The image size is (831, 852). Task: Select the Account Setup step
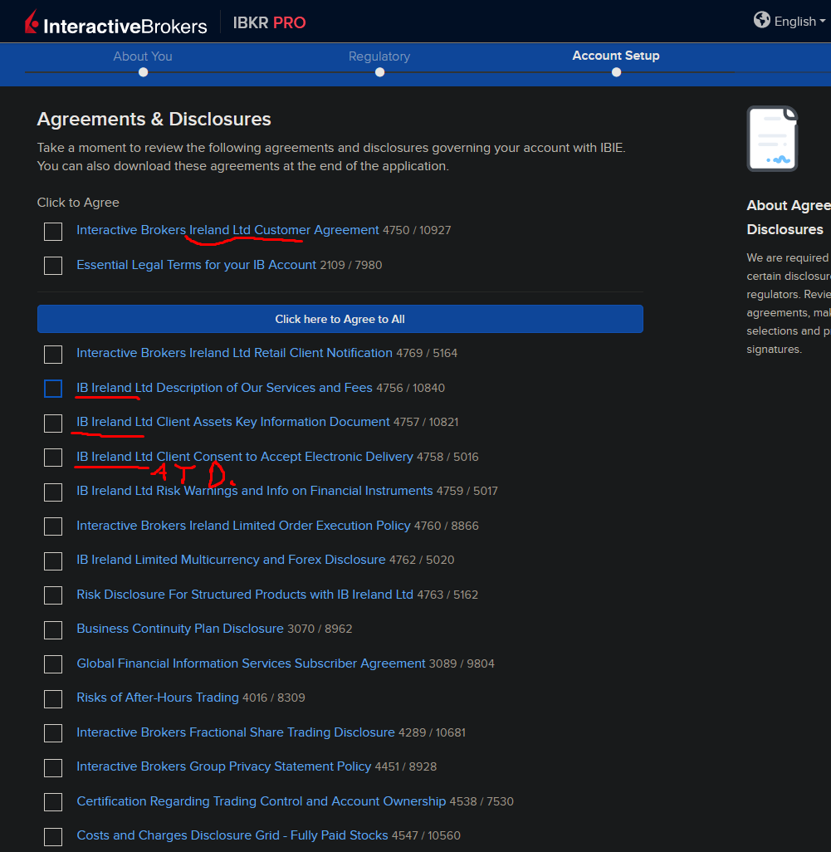click(616, 56)
